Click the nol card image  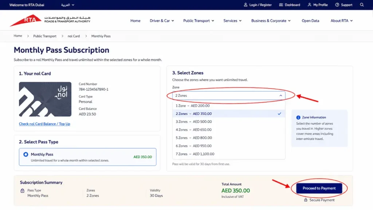(x=45, y=99)
